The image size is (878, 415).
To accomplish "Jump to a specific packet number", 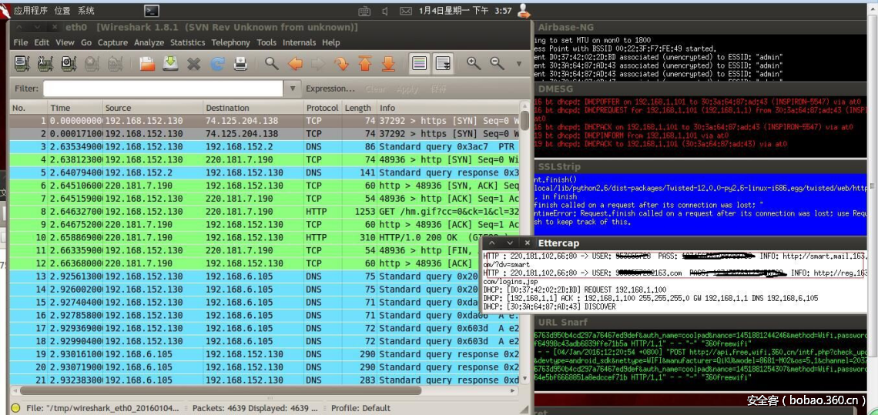I will (x=341, y=64).
